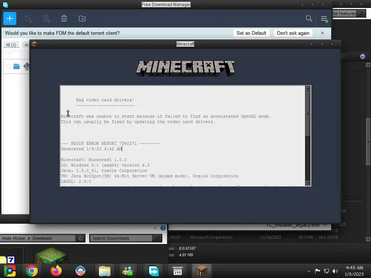The image size is (371, 278).
Task: Click the "Minecraft: Minecraft 1.0.0" line
Action: [x=94, y=160]
